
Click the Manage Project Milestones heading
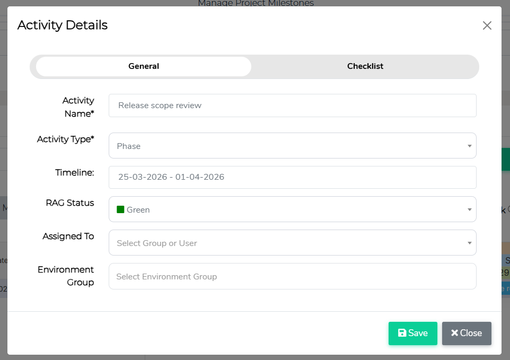(x=256, y=4)
